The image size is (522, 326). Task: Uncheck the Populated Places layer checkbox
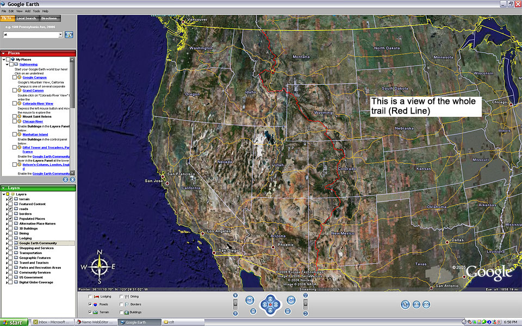[11, 218]
